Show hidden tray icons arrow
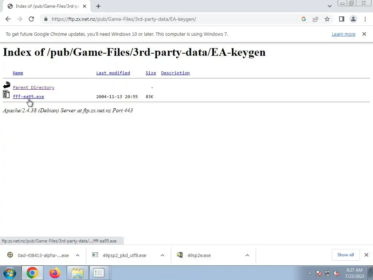This screenshot has height=280, width=373. click(310, 273)
